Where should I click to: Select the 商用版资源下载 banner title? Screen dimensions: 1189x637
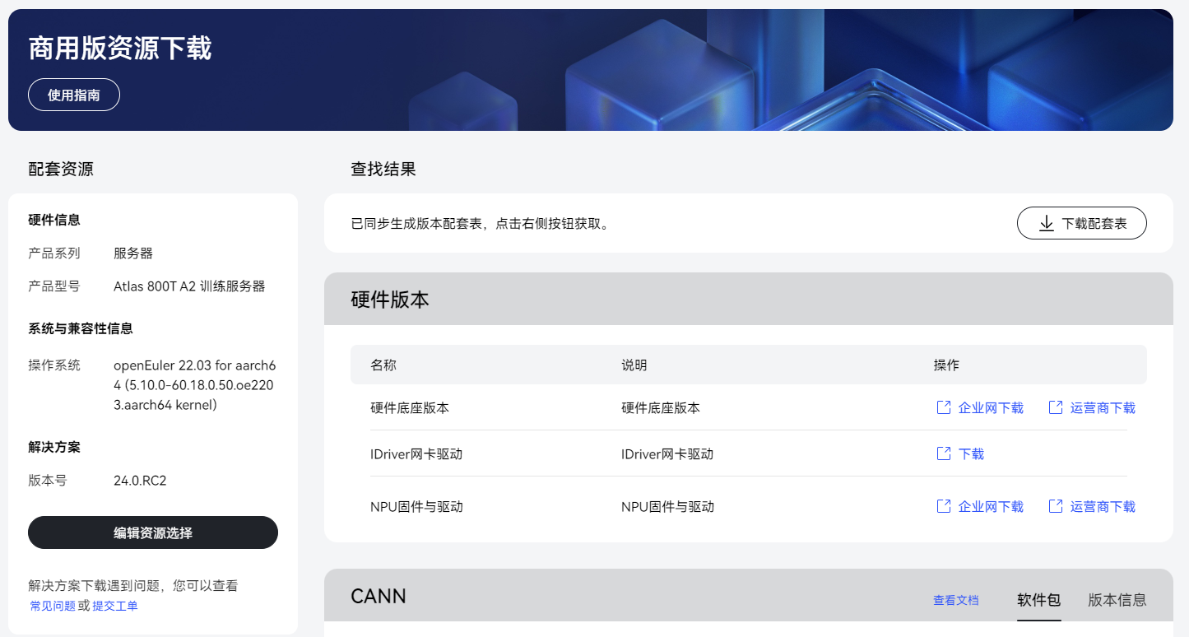click(x=120, y=49)
